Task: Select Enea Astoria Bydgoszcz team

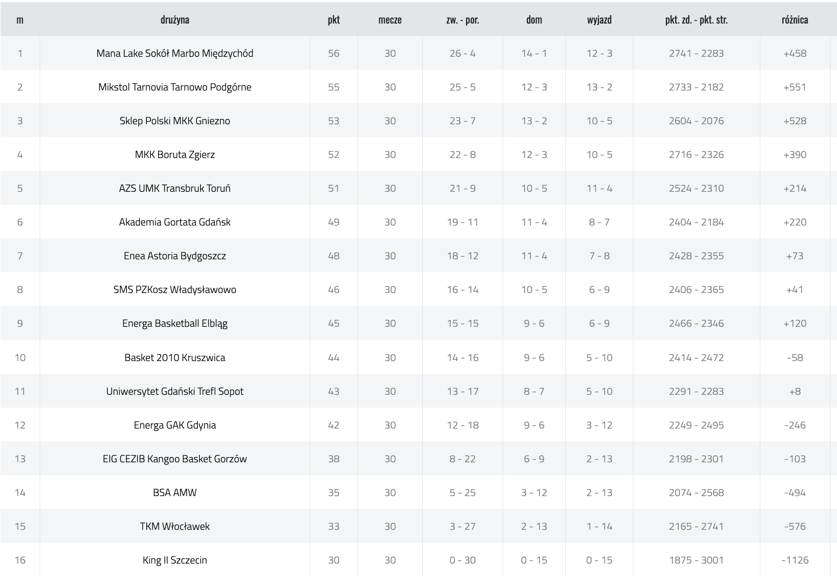Action: click(175, 256)
